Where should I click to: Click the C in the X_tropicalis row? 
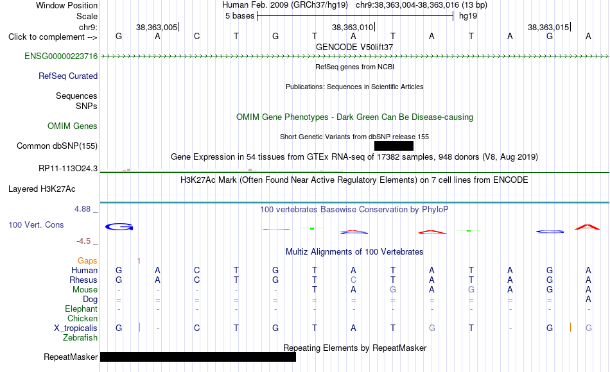[197, 328]
